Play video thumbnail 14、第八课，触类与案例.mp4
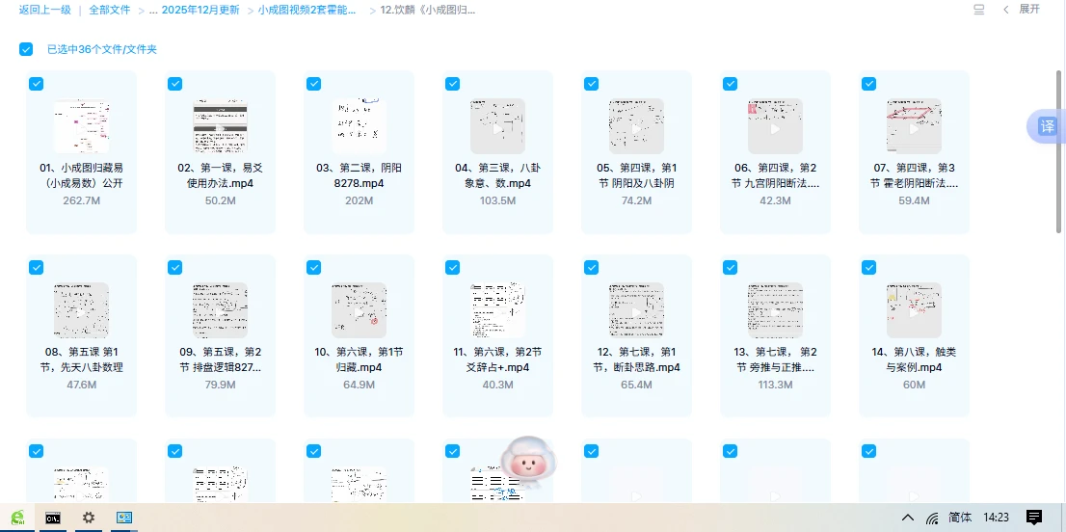 point(915,310)
